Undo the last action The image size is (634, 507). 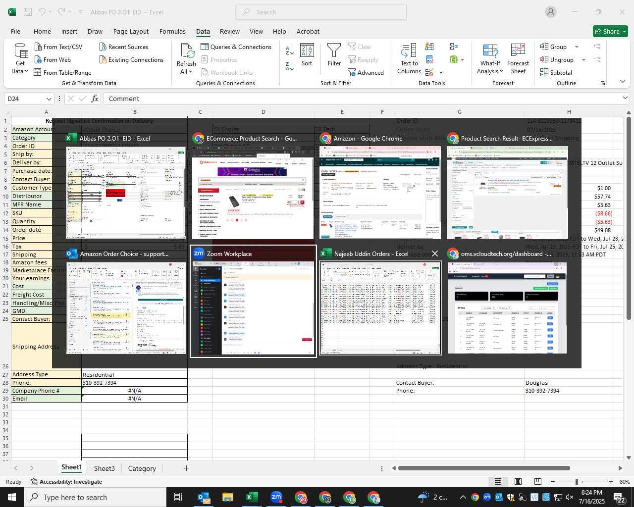(43, 12)
